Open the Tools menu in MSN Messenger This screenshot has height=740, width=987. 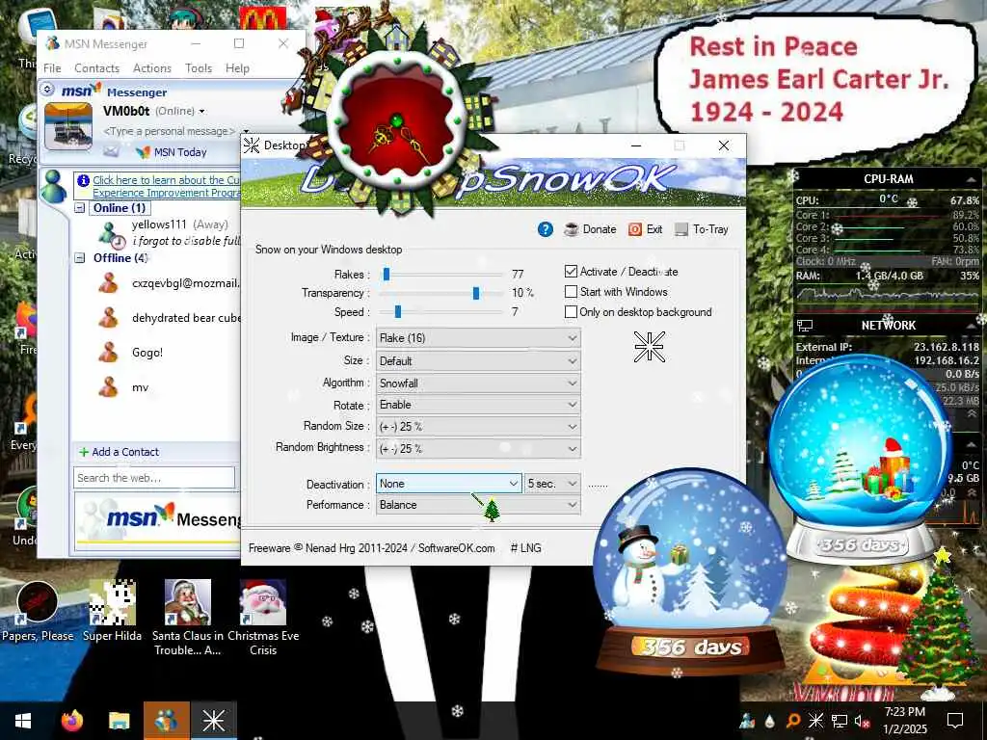pos(199,68)
